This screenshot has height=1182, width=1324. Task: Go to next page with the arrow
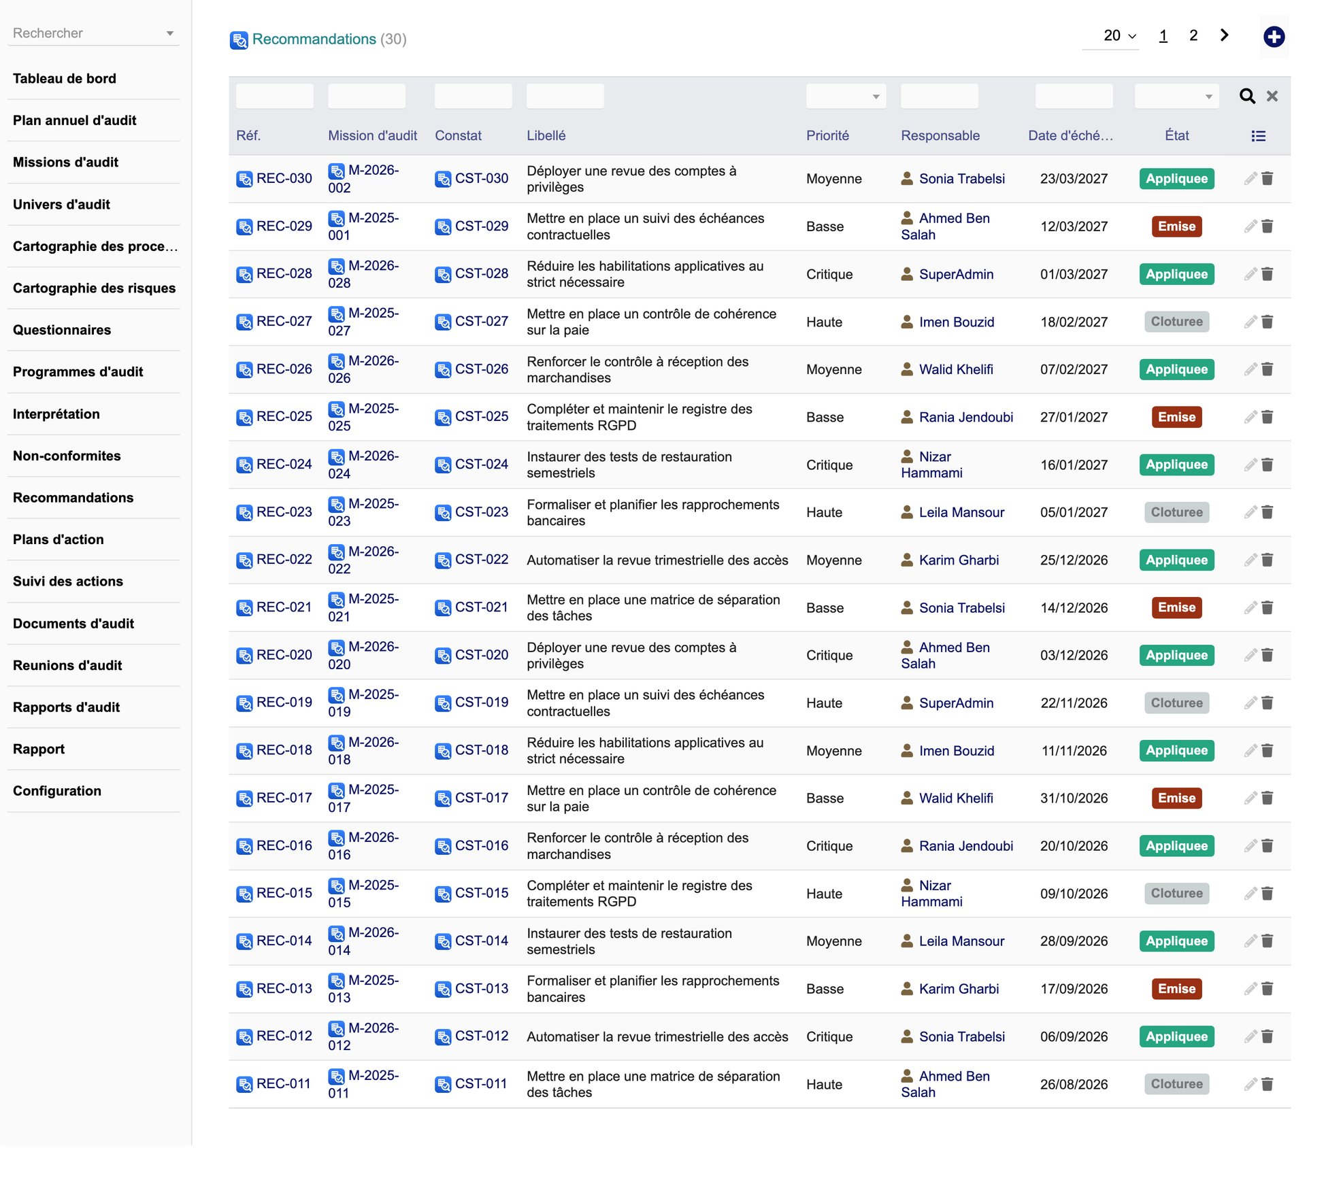[1224, 35]
